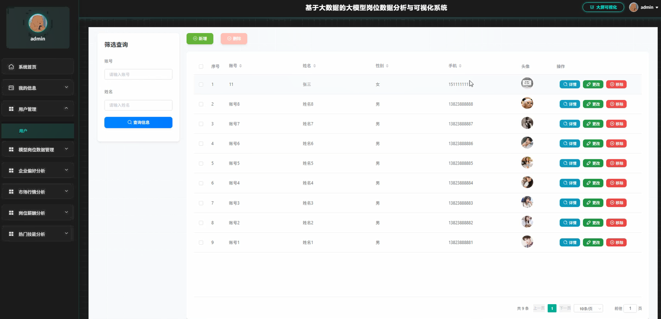Check the box for row 账号7

pos(201,124)
